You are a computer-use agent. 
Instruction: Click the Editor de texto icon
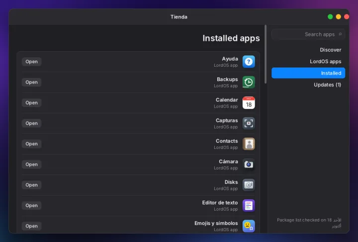(x=249, y=206)
